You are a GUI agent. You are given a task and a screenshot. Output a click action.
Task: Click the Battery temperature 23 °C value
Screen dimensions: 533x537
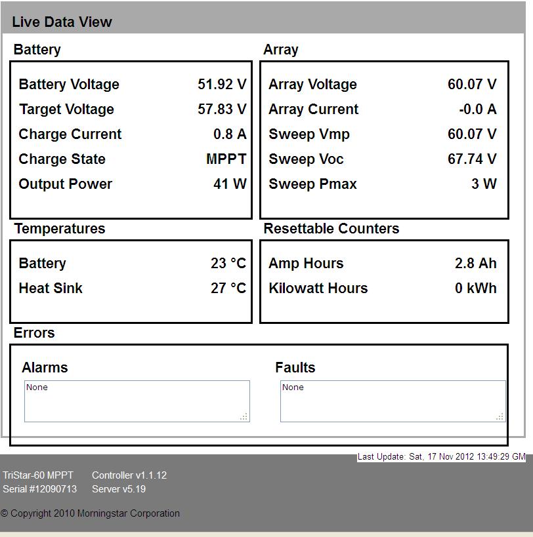(x=228, y=264)
